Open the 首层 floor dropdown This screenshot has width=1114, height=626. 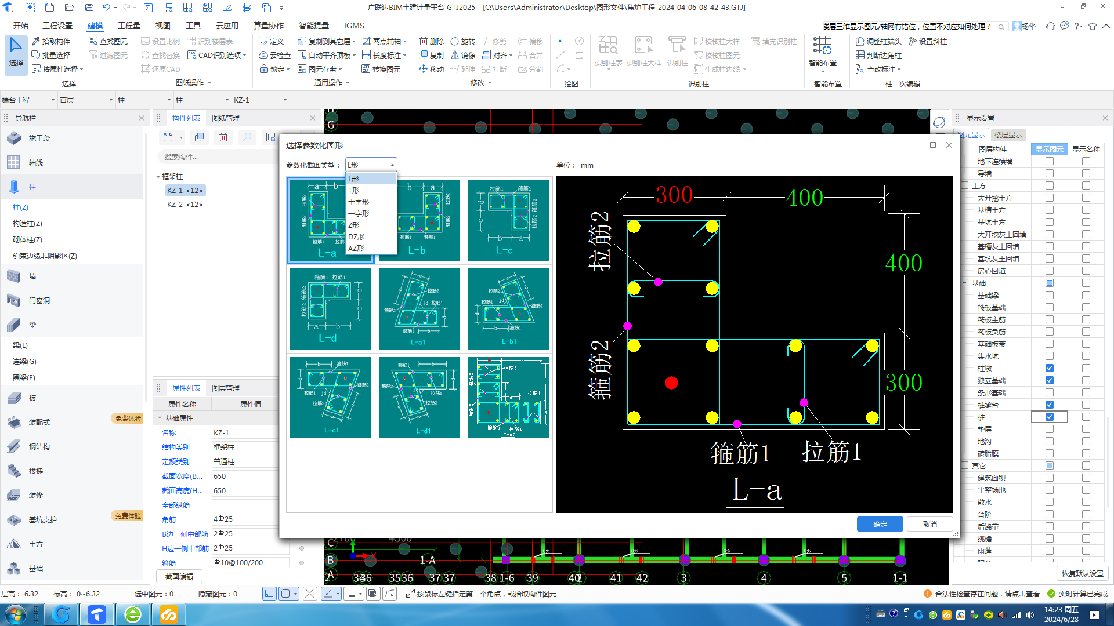pos(86,100)
